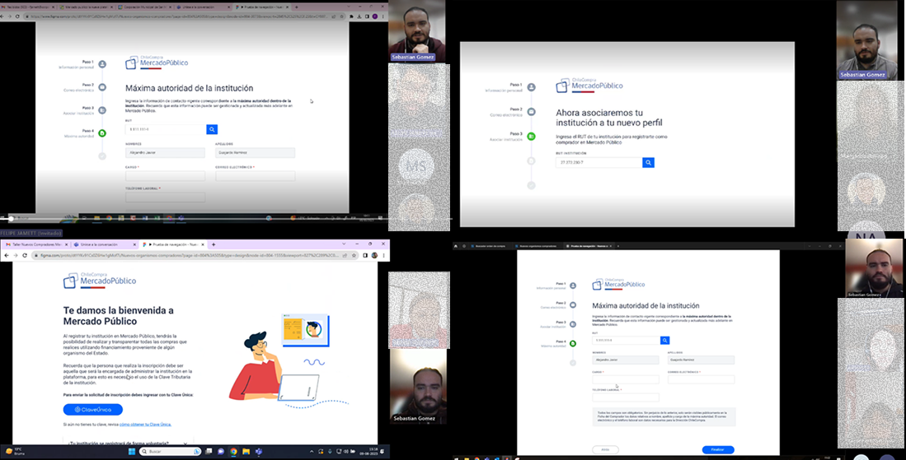
Task: Click the Cargo field in the Finalizar window
Action: point(626,379)
